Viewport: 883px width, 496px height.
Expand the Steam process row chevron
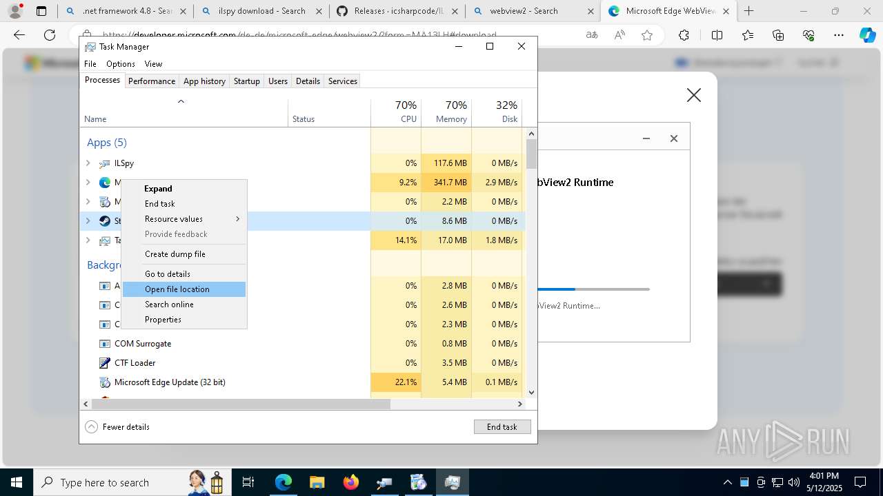[88, 221]
